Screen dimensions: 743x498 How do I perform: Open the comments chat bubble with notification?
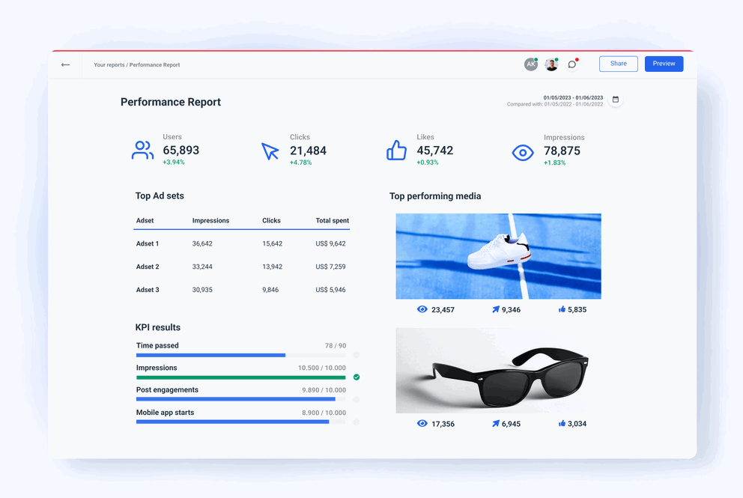572,64
